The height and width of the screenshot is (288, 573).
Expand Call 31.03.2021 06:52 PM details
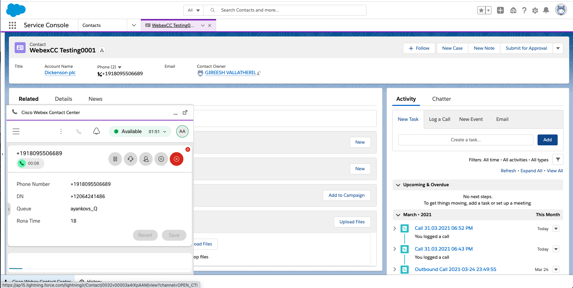tap(395, 228)
